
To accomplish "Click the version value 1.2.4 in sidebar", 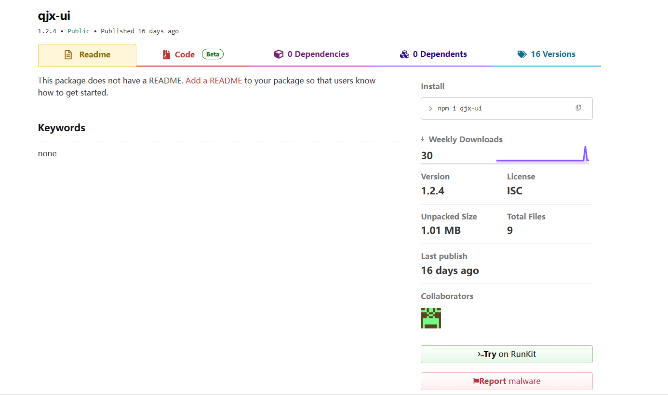I will click(x=433, y=191).
